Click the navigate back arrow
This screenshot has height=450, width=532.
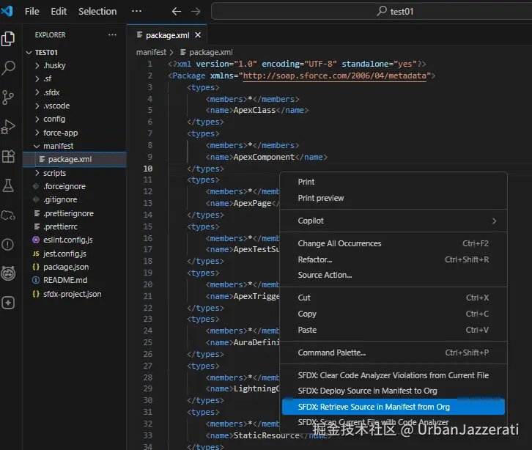[x=176, y=12]
